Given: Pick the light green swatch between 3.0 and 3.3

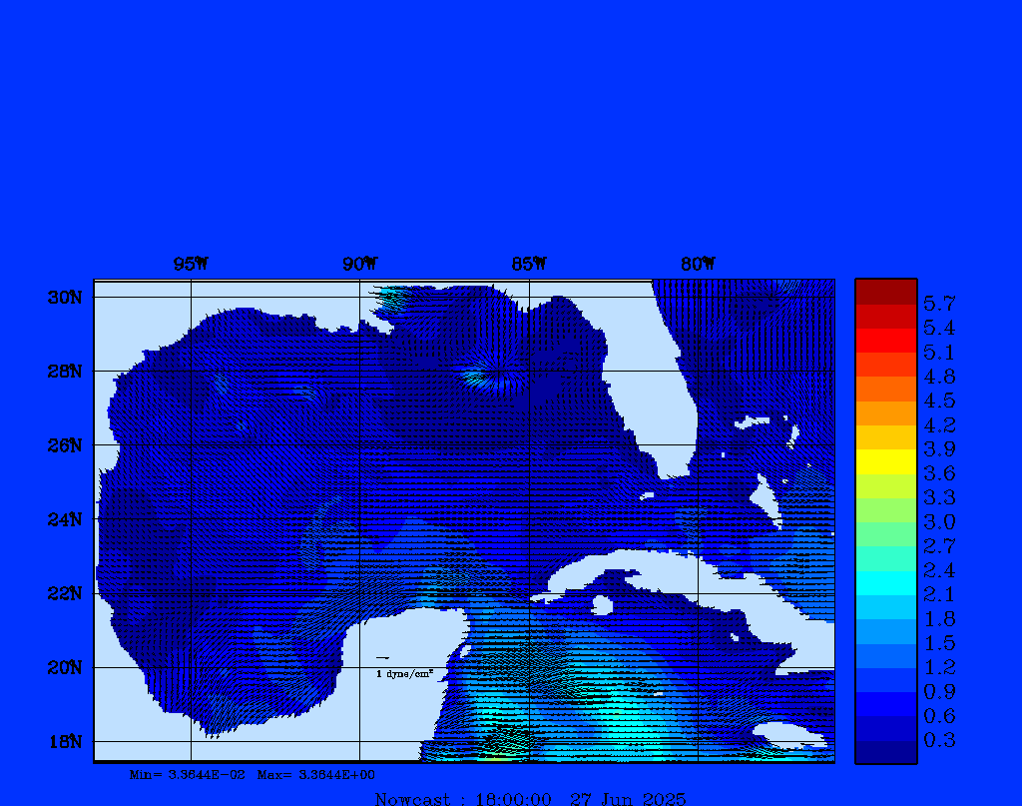Looking at the screenshot, I should pos(885,509).
